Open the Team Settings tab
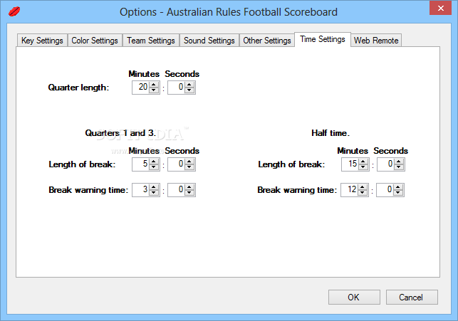 tap(150, 41)
